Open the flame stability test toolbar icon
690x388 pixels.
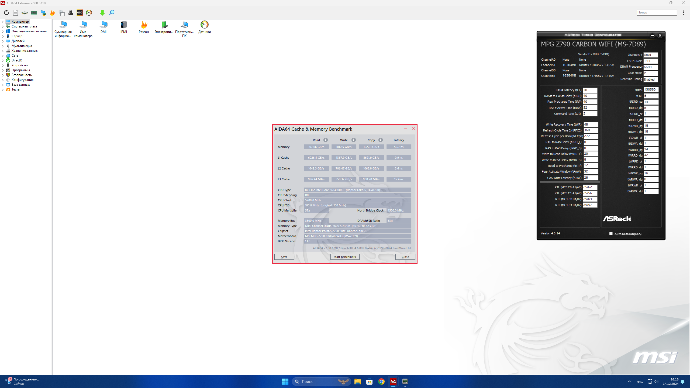tap(52, 13)
